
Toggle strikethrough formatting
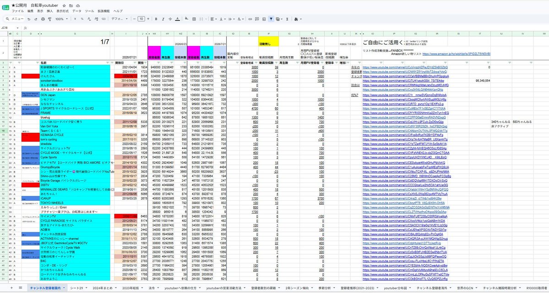click(170, 19)
